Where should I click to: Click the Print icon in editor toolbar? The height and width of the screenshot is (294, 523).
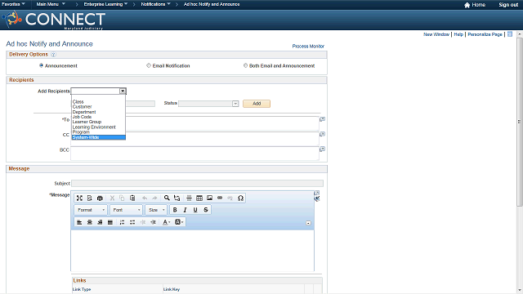(100, 198)
